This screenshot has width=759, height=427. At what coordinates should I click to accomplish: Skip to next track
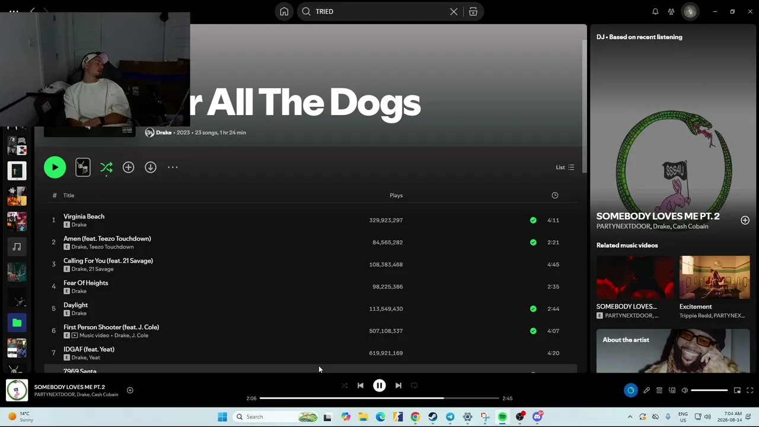pyautogui.click(x=398, y=385)
